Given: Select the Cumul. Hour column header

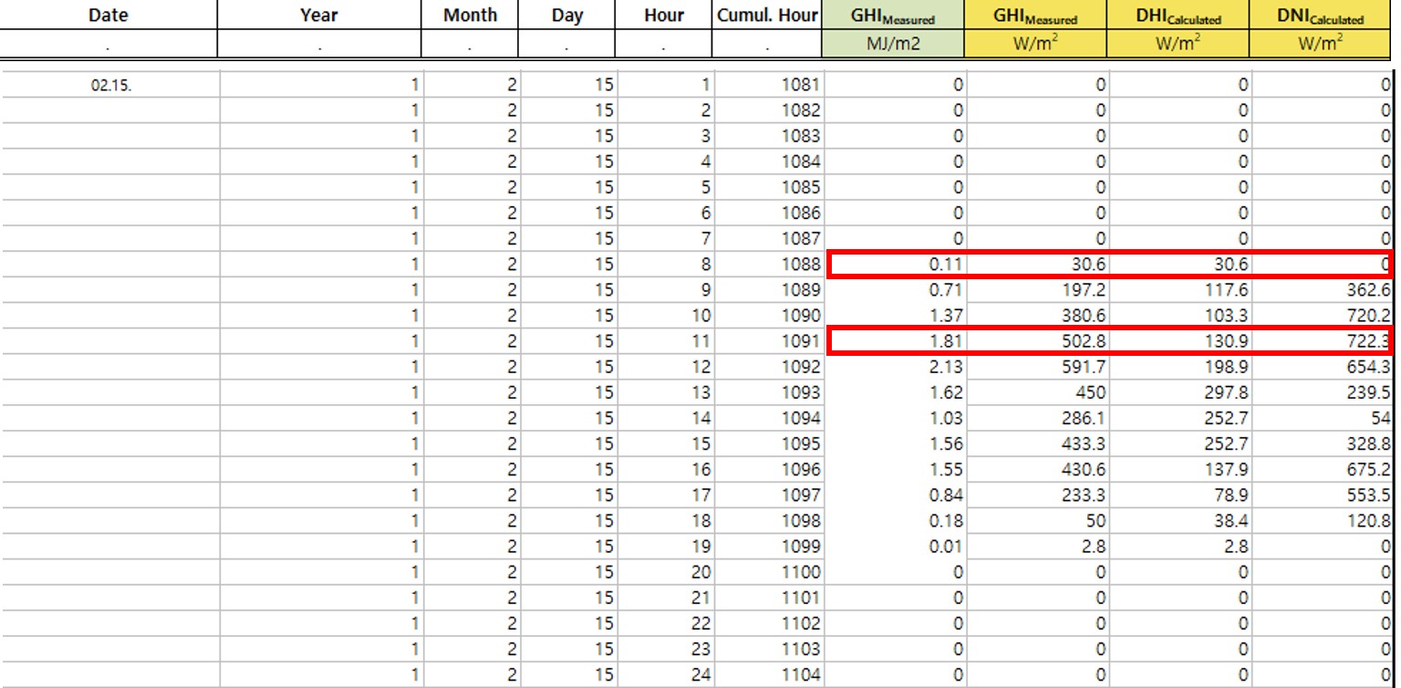Looking at the screenshot, I should point(767,16).
